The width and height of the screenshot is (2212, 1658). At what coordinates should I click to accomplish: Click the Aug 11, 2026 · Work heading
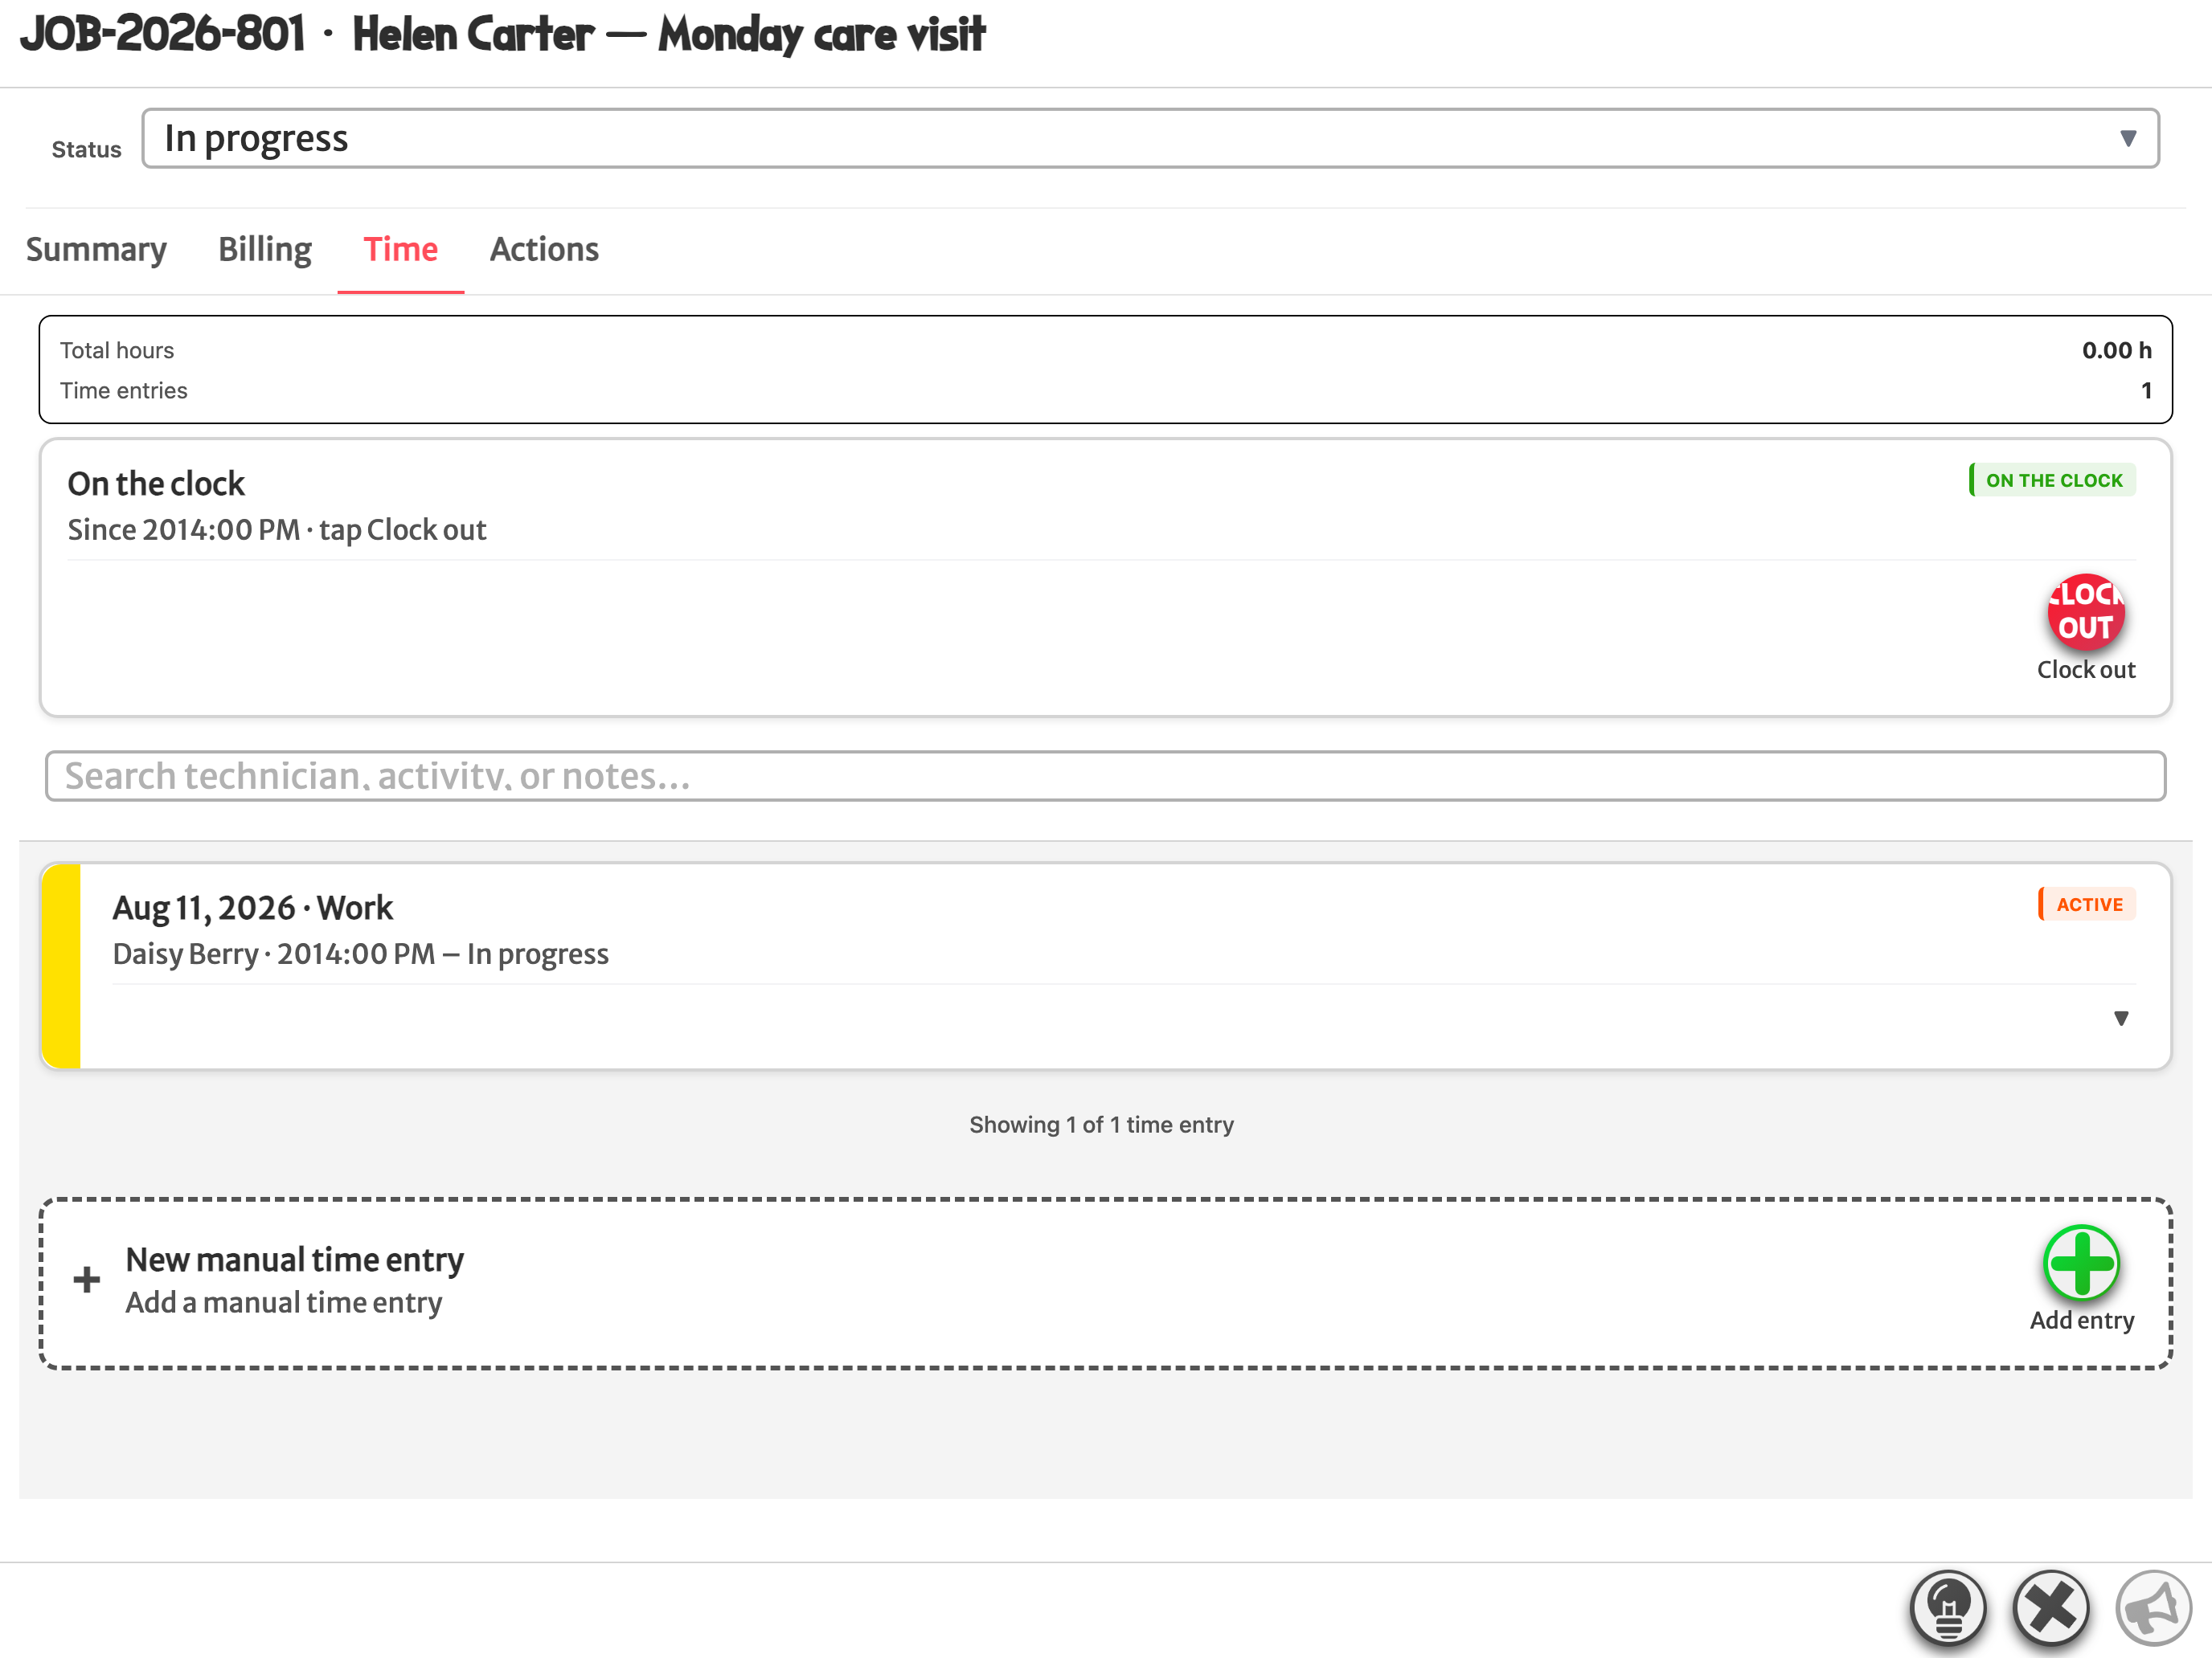tap(252, 908)
